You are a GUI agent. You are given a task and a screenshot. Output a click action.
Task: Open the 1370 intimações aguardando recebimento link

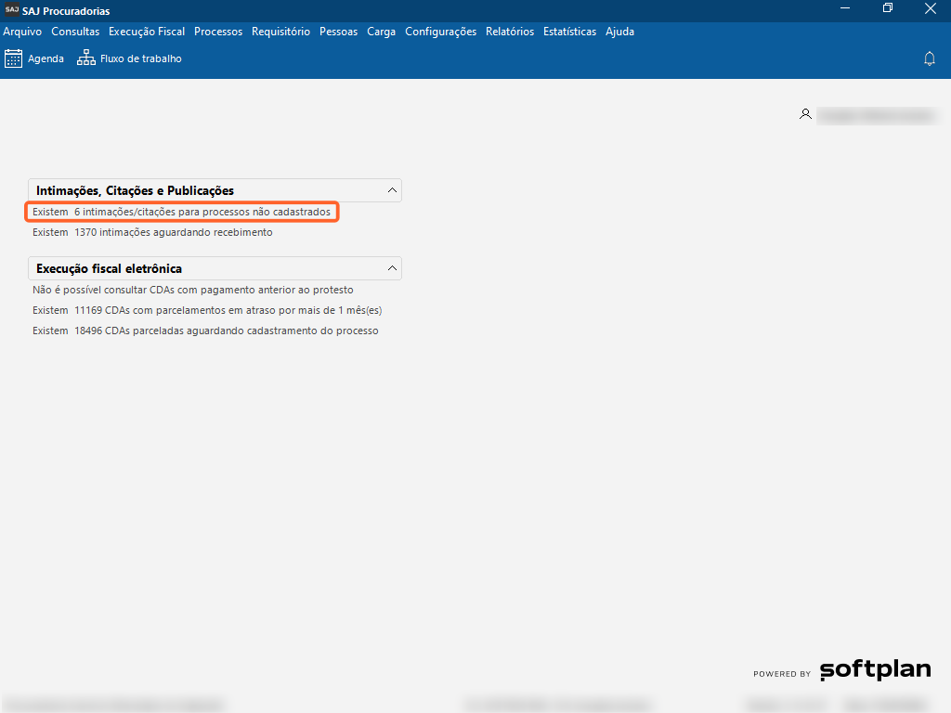pyautogui.click(x=153, y=232)
